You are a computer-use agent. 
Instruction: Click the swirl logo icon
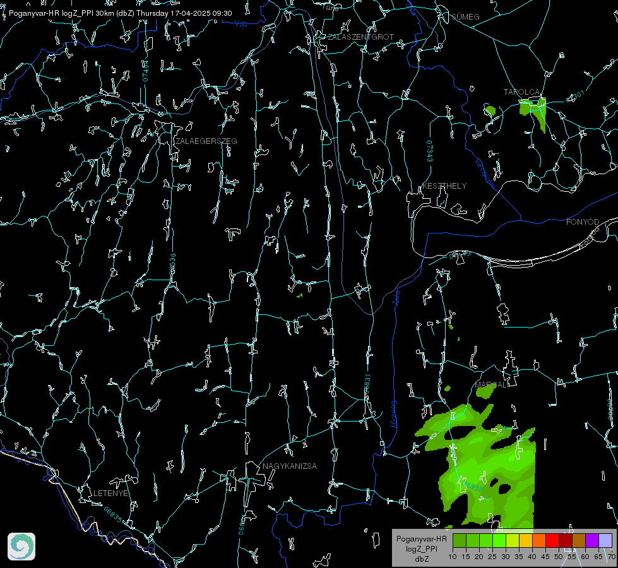pyautogui.click(x=21, y=547)
